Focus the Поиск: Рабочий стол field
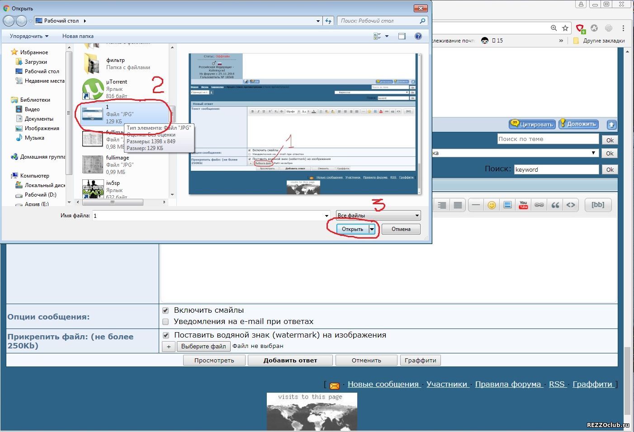634x432 pixels. pyautogui.click(x=382, y=21)
